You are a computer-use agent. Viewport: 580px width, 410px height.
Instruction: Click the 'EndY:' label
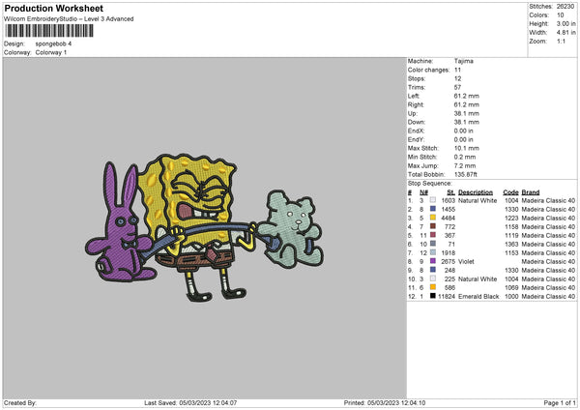point(416,139)
